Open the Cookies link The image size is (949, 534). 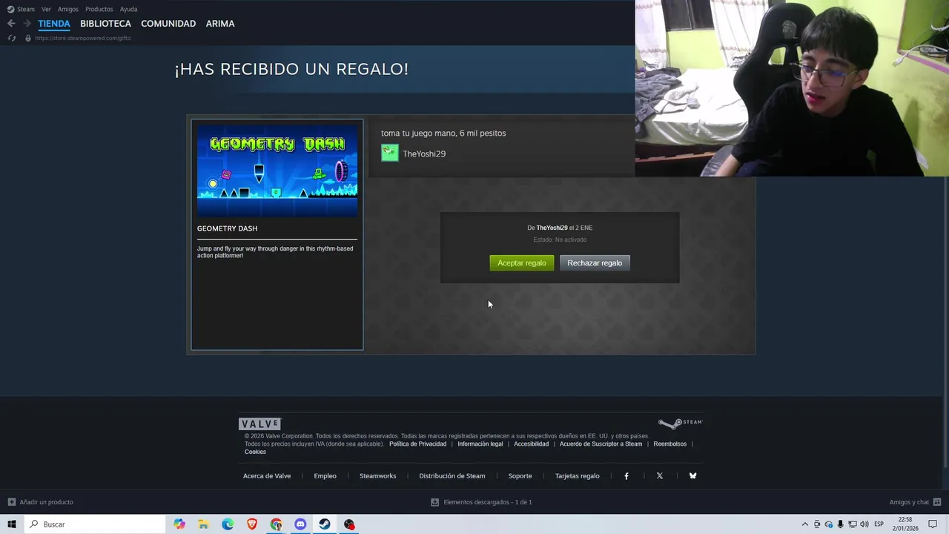255,452
